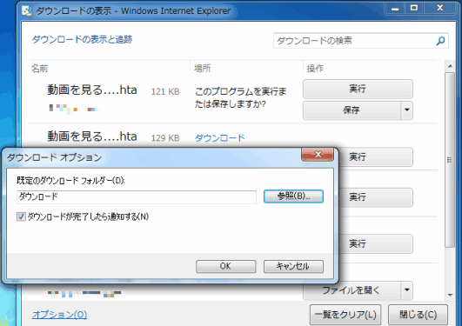Image resolution: width=462 pixels, height=326 pixels.
Task: Confirm the download options with OK
Action: coord(225,266)
